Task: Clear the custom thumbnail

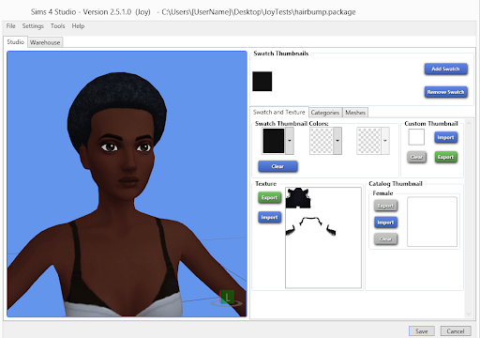Action: click(x=416, y=157)
